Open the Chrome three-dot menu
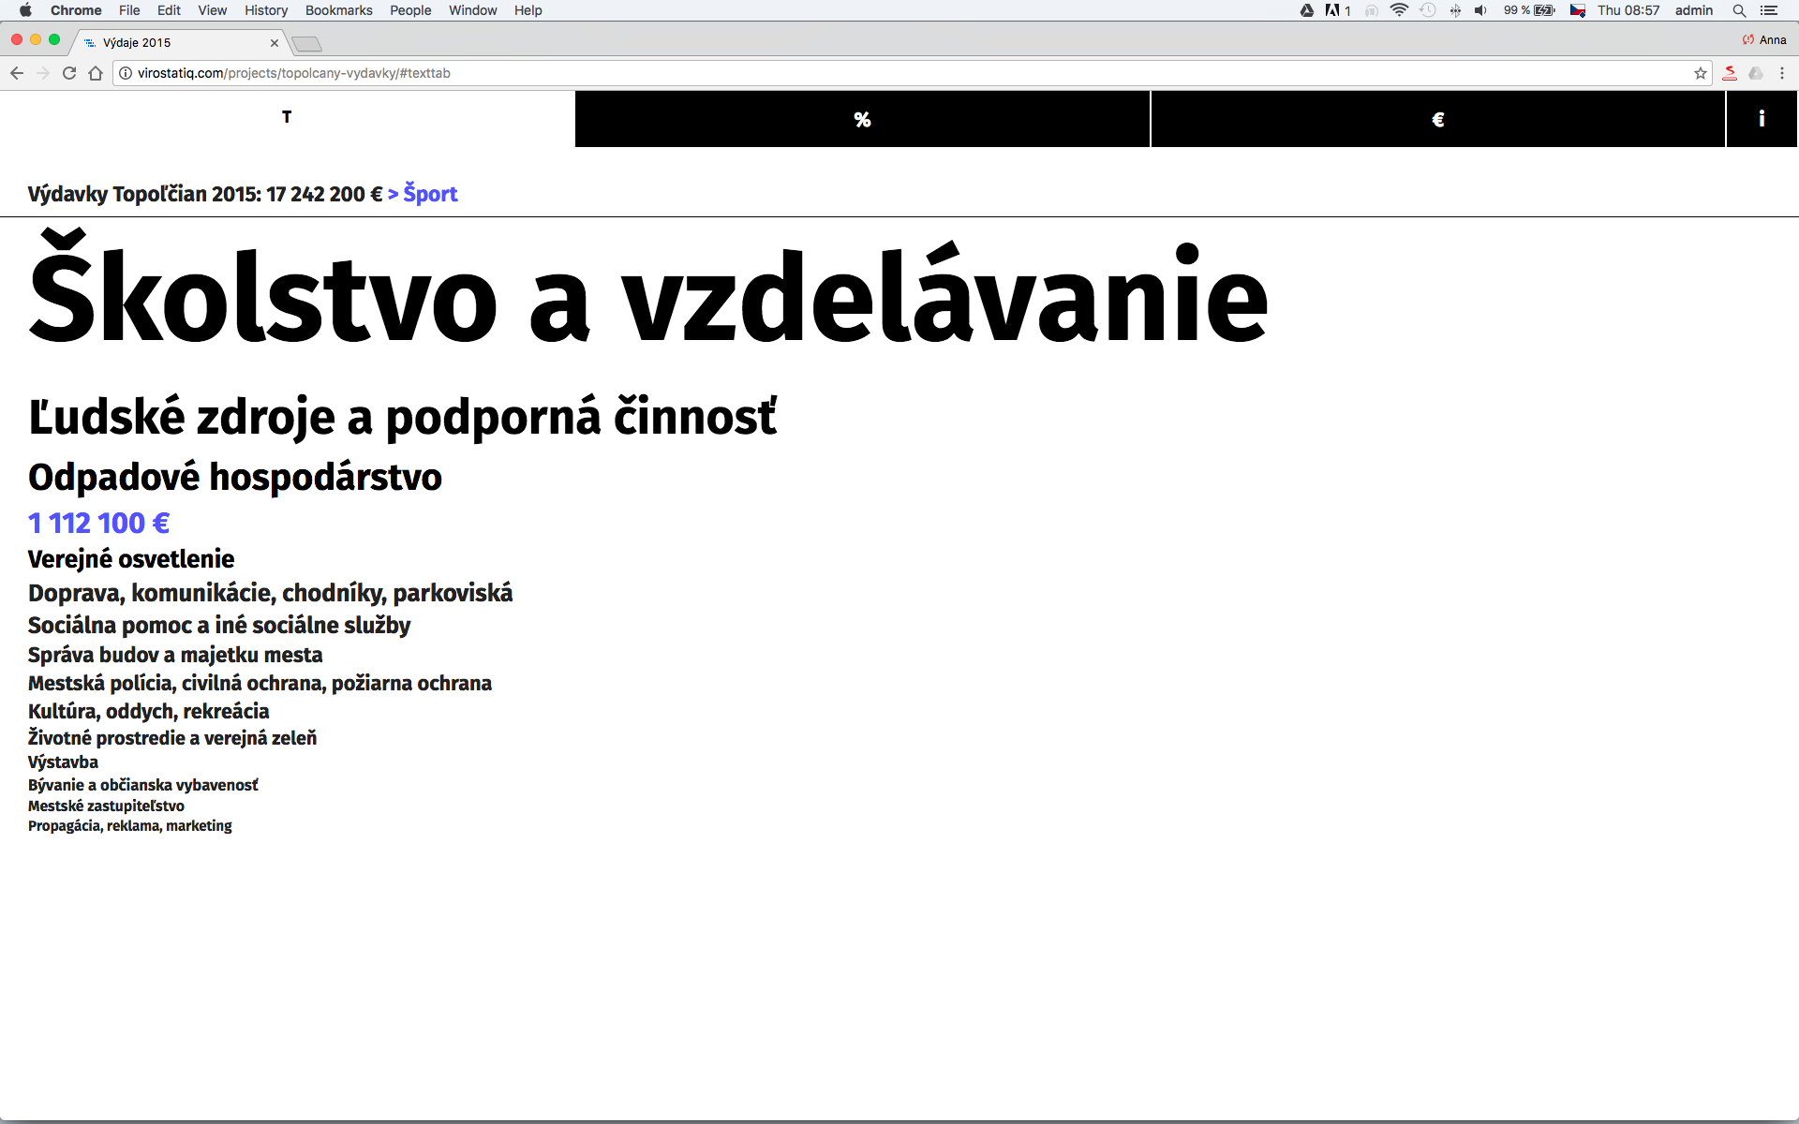 click(x=1782, y=73)
